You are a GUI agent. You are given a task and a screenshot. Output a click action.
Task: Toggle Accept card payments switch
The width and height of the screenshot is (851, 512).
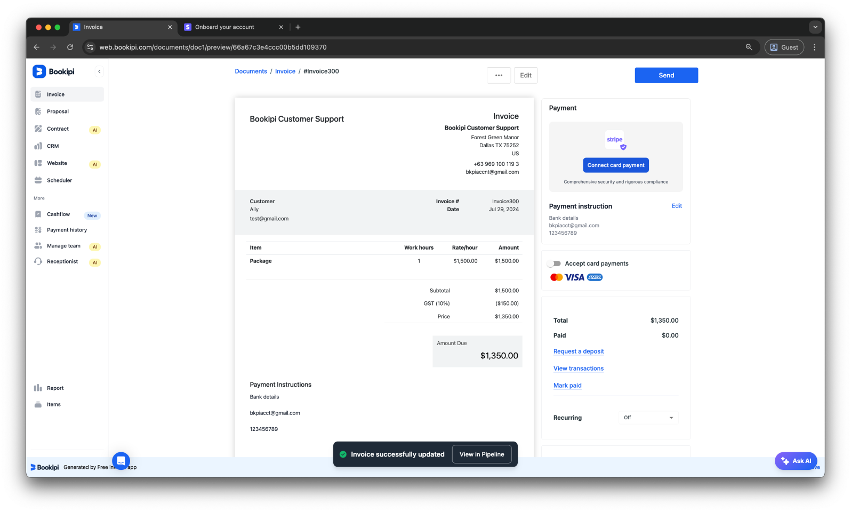point(554,263)
